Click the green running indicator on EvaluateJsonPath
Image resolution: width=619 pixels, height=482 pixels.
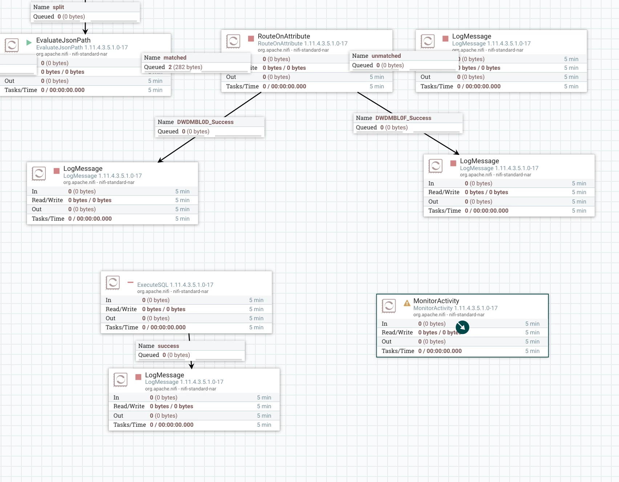pos(29,43)
